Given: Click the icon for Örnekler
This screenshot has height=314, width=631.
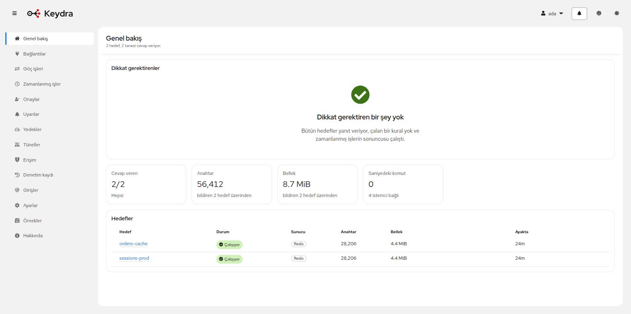Looking at the screenshot, I should pyautogui.click(x=17, y=220).
